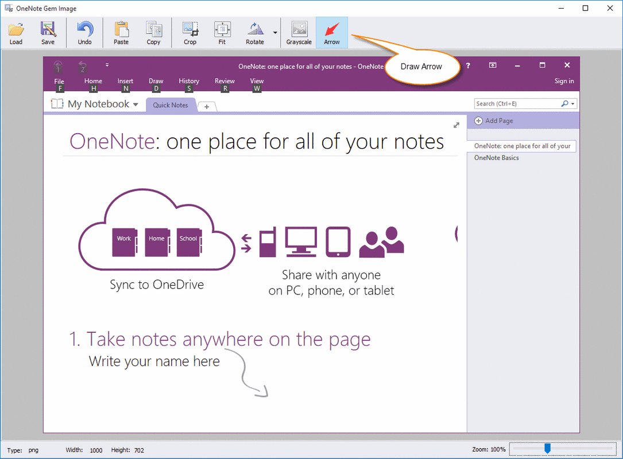Image resolution: width=623 pixels, height=459 pixels.
Task: Click the School notebook in cloud graphic
Action: click(x=189, y=242)
